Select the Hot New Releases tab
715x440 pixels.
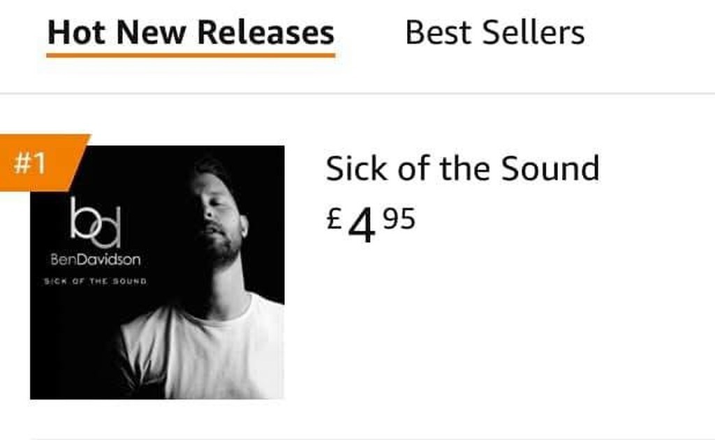[191, 33]
